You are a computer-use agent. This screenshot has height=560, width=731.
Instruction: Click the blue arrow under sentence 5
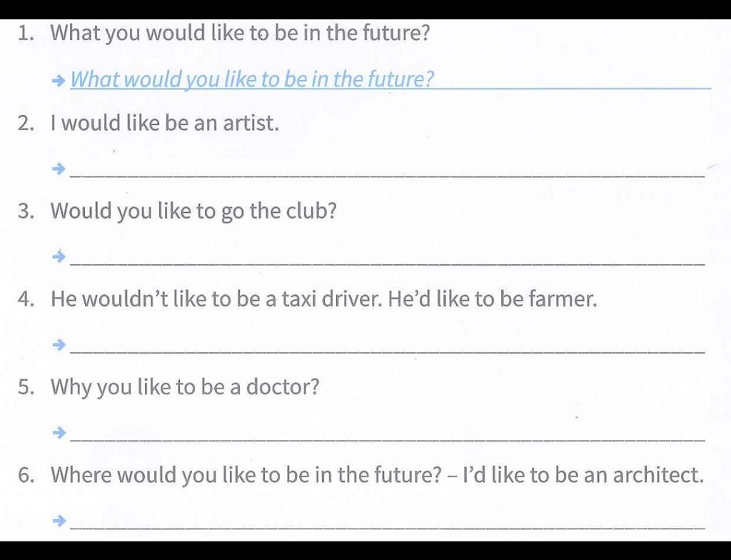(x=59, y=433)
